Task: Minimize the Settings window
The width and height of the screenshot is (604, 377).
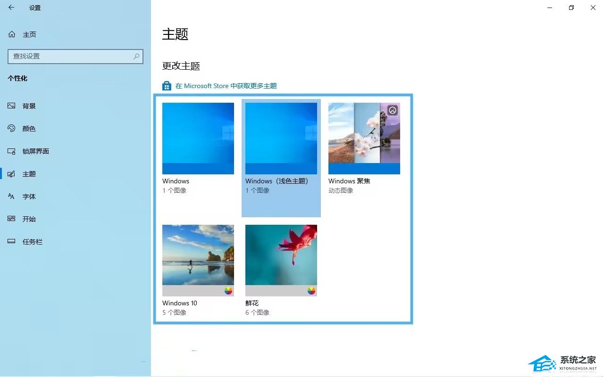Action: (x=550, y=8)
